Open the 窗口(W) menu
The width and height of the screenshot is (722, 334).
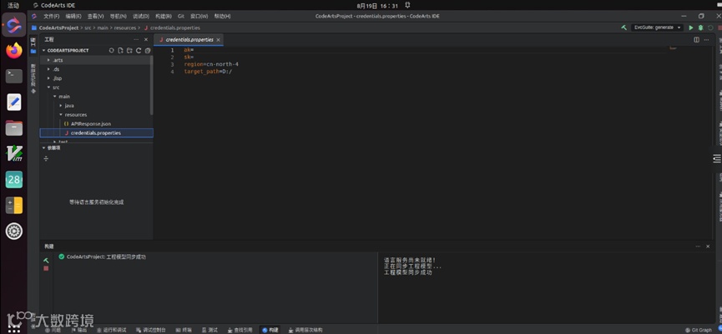click(199, 16)
